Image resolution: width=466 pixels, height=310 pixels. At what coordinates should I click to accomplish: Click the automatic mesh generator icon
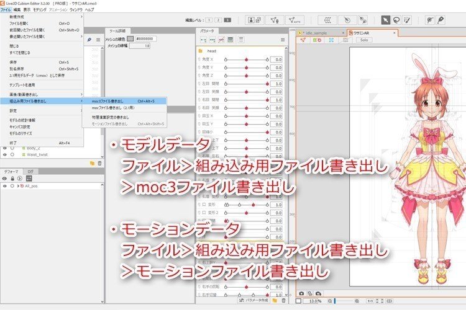coord(295,20)
